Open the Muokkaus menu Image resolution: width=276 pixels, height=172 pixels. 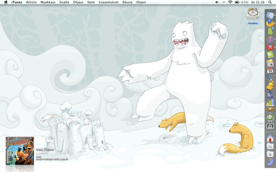pos(48,2)
